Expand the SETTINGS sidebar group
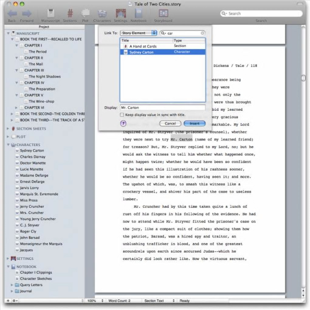Viewport: 310px width, 310px height. [8, 259]
